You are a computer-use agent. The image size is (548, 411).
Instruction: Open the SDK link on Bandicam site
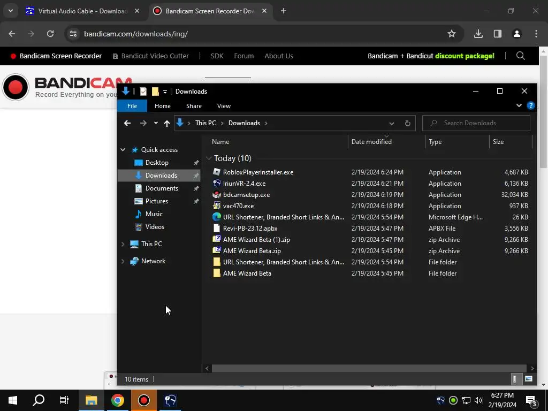[x=217, y=56]
